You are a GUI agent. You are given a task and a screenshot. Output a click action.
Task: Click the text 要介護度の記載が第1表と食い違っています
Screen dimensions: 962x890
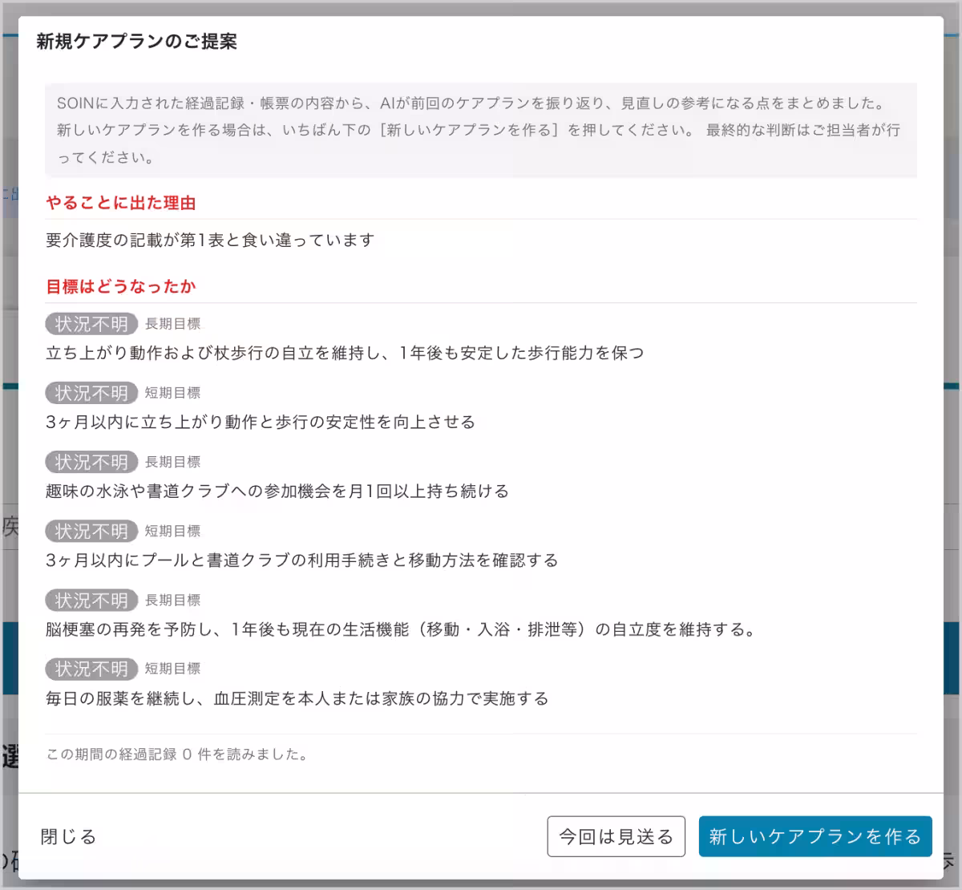(x=210, y=240)
